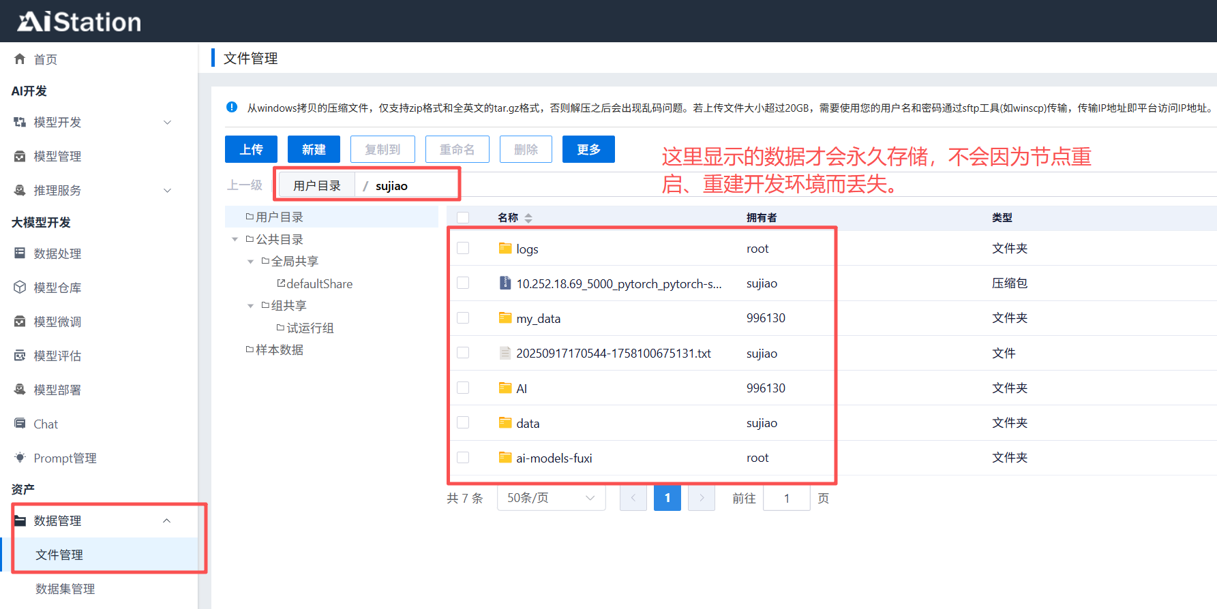Click the compressed archive file icon

point(505,283)
